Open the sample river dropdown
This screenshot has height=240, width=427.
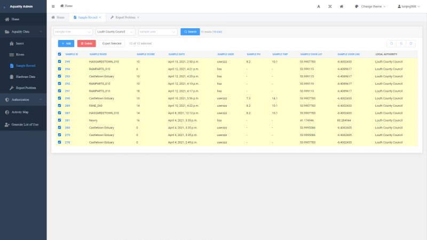[x=73, y=32]
